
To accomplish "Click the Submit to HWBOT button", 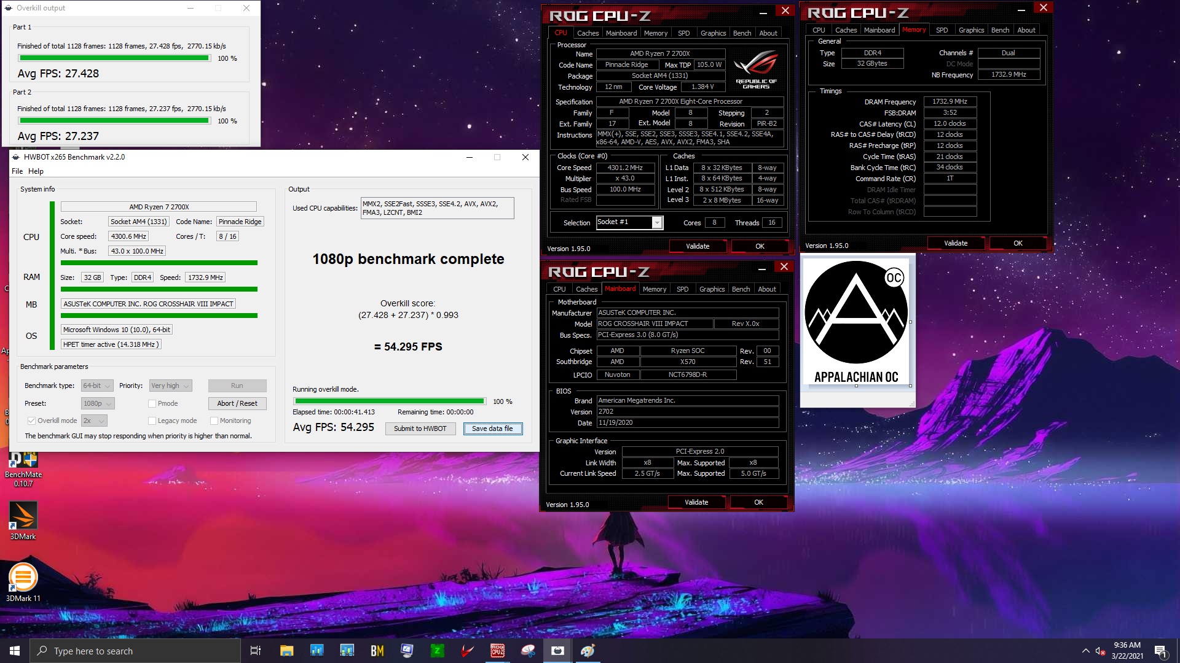I will [420, 429].
